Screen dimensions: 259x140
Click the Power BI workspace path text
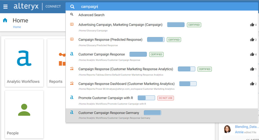[126, 89]
